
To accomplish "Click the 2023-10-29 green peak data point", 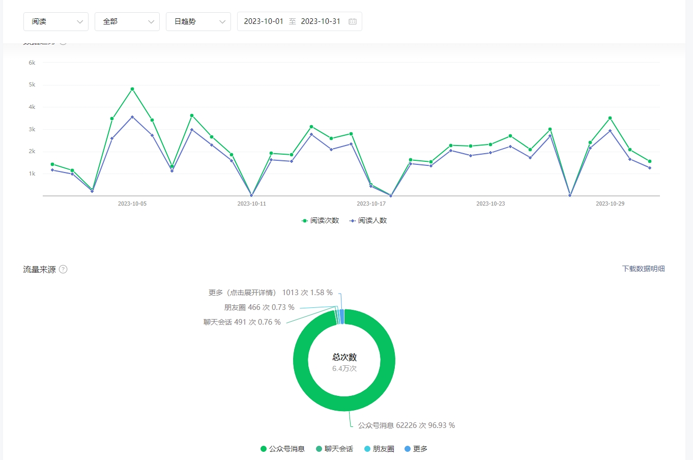I will click(x=610, y=118).
